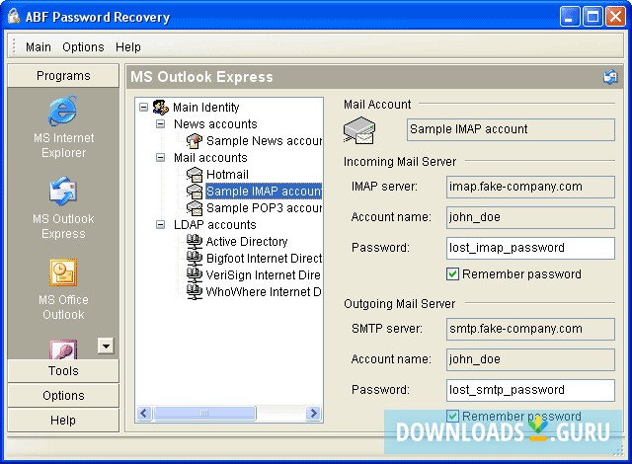Click the VeriSign Internet Directory icon
This screenshot has height=464, width=632.
(x=195, y=275)
